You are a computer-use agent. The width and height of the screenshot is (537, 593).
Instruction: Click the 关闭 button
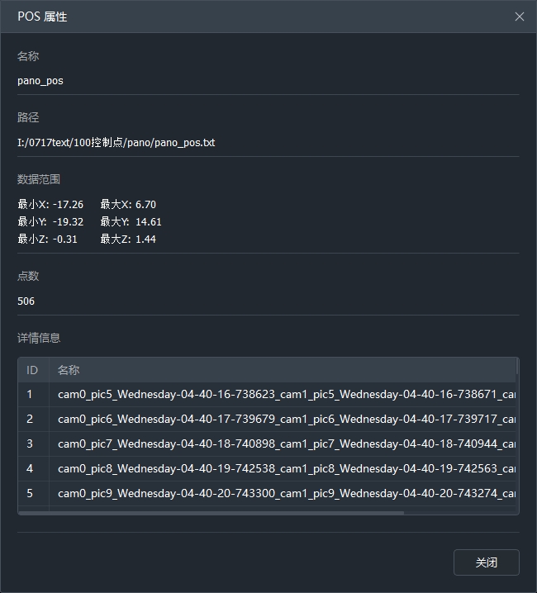coord(486,562)
